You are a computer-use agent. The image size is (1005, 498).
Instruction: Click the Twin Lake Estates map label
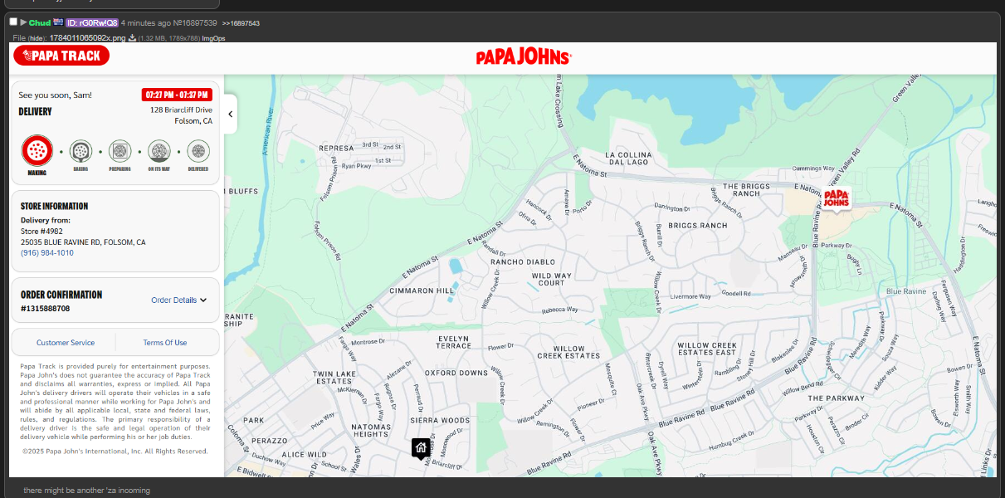[334, 378]
